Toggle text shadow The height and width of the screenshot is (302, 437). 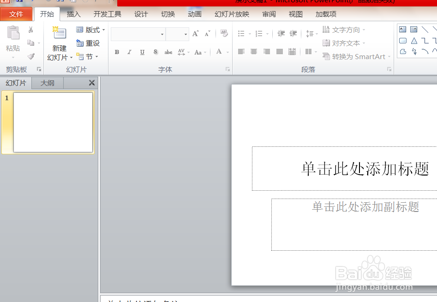point(156,52)
